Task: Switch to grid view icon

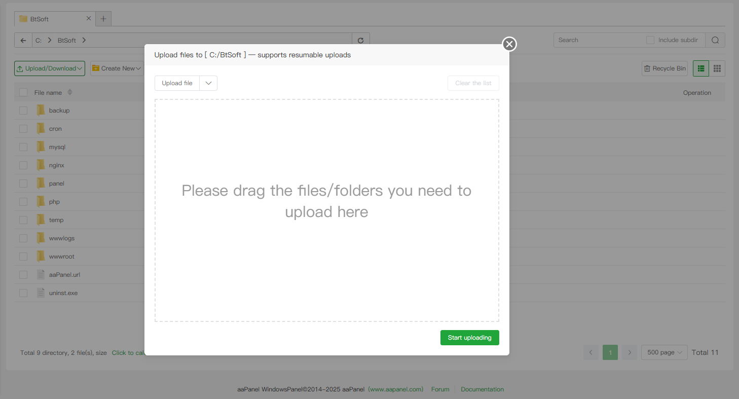Action: pyautogui.click(x=717, y=68)
